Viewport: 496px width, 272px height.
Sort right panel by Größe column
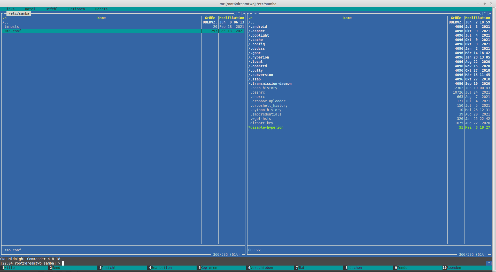pyautogui.click(x=456, y=18)
